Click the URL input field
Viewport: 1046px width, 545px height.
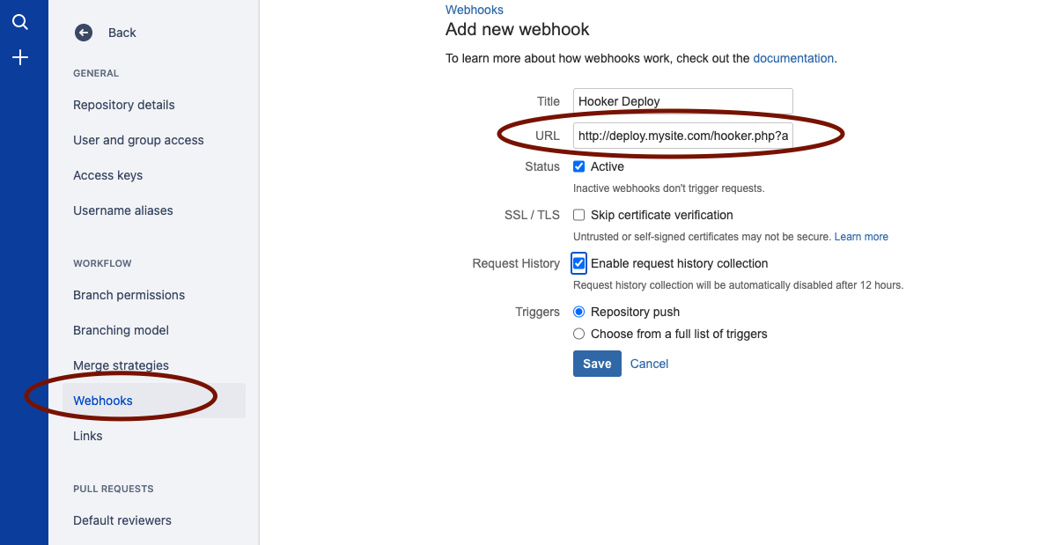coord(682,136)
